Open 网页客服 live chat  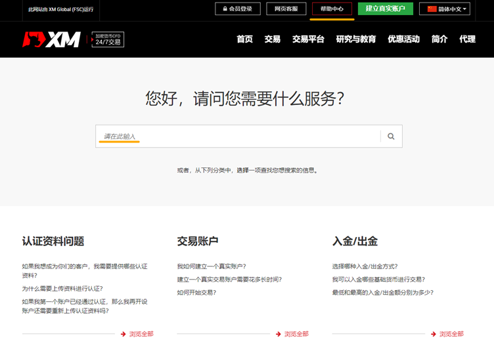click(x=286, y=9)
